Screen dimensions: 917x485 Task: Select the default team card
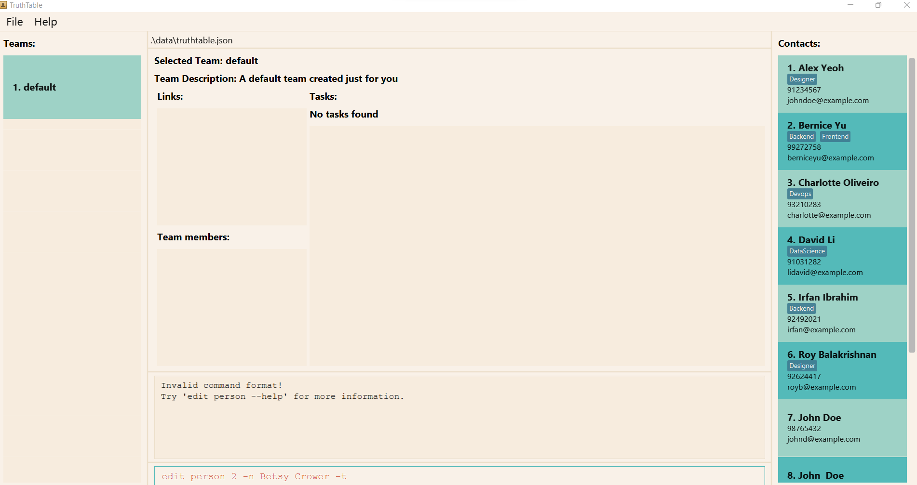point(72,87)
